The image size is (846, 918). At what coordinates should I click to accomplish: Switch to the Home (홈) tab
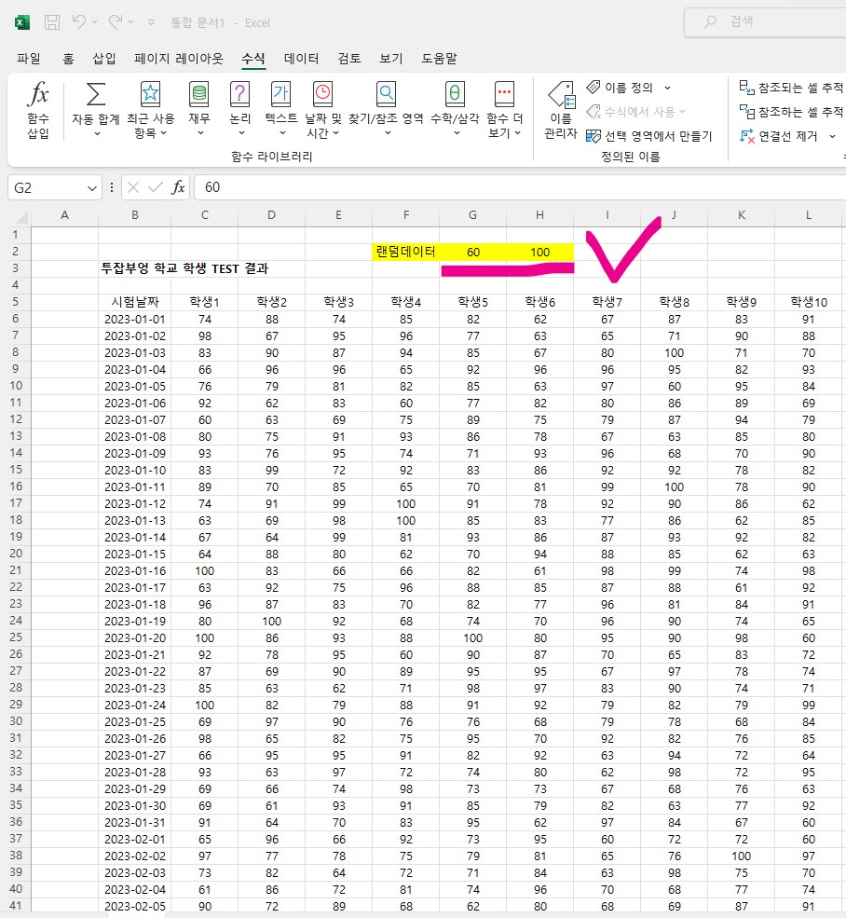coord(69,58)
